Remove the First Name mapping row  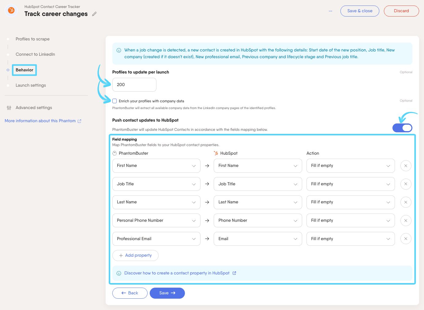(406, 166)
